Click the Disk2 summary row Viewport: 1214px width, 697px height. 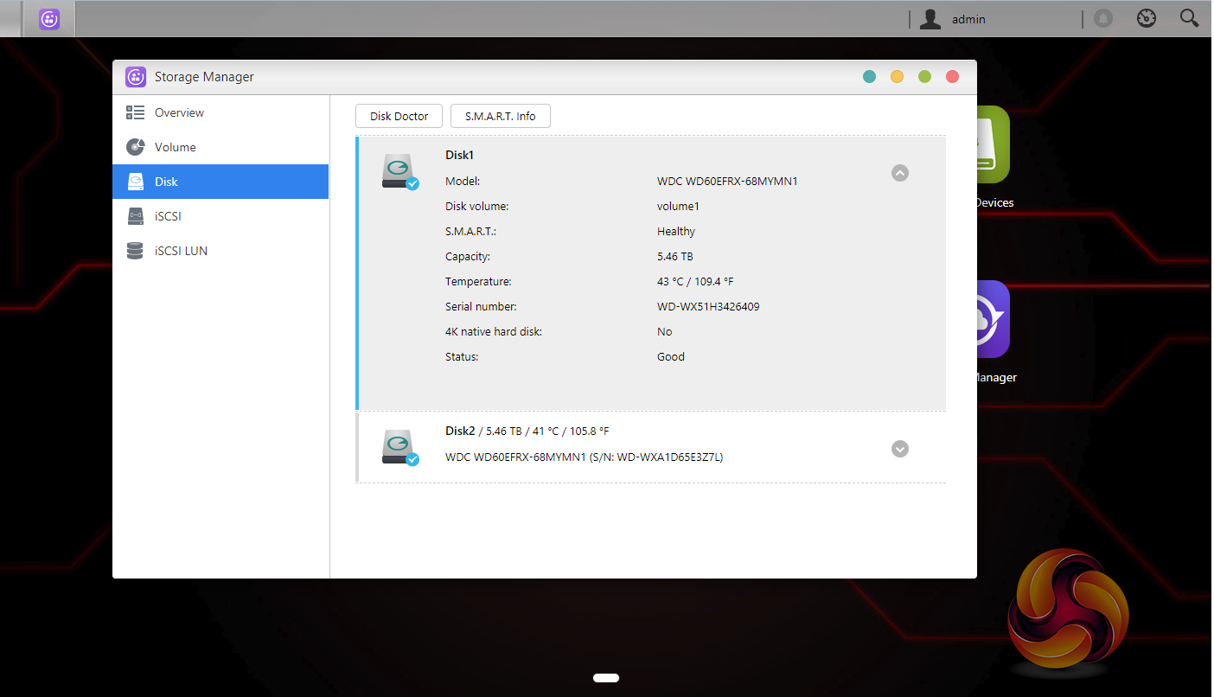651,448
